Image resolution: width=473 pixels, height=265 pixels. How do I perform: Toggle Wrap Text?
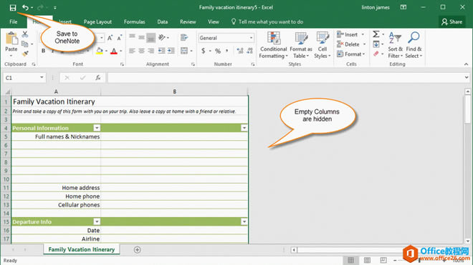click(x=184, y=38)
